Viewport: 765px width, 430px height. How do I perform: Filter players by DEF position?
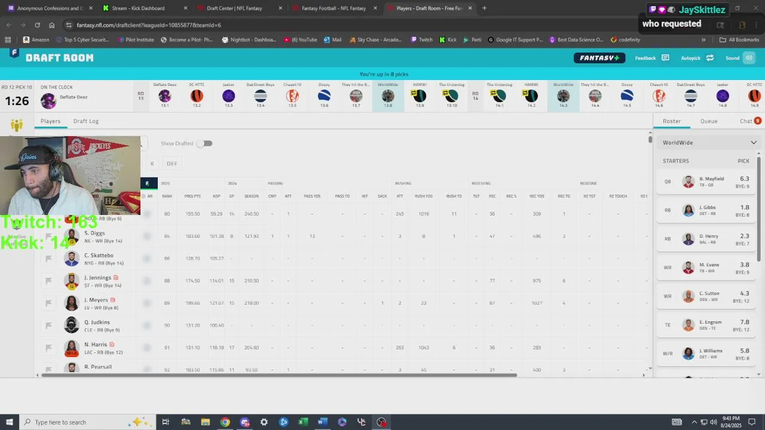pos(172,164)
